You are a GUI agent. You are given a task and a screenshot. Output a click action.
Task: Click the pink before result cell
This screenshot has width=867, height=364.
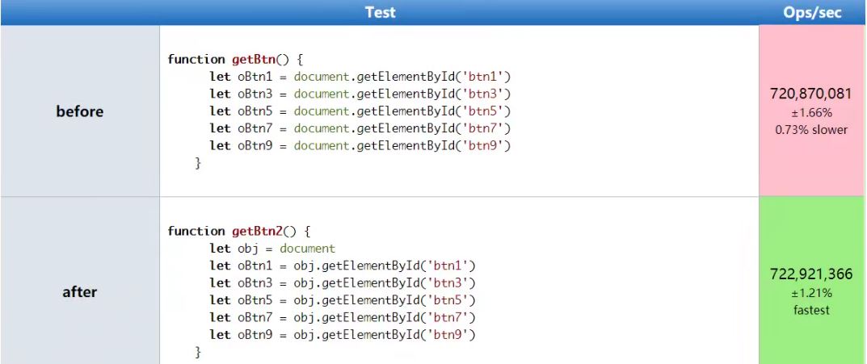(x=812, y=111)
